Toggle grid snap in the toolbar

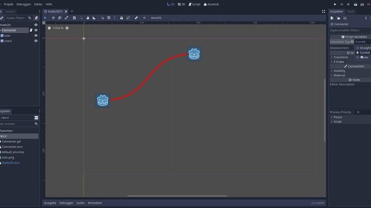109,18
